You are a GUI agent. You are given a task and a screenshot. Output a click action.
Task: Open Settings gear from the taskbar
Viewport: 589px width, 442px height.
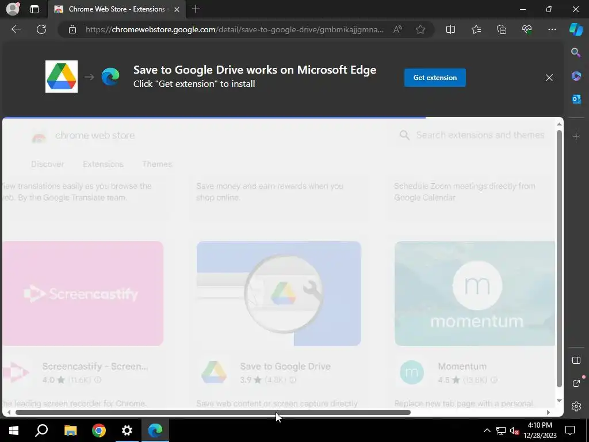(x=127, y=430)
